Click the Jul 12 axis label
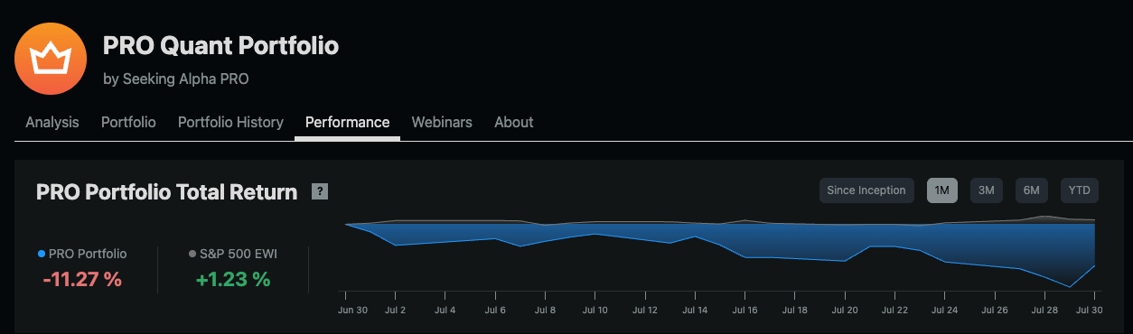 click(x=645, y=310)
